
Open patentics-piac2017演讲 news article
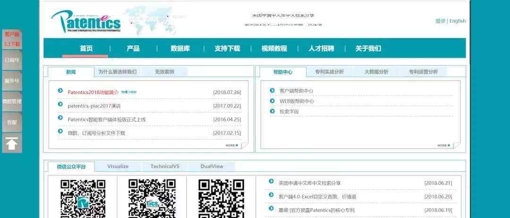[94, 106]
